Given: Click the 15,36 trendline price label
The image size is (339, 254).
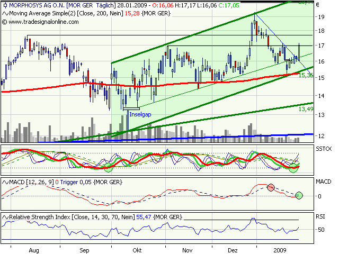Looking at the screenshot, I should [x=306, y=76].
